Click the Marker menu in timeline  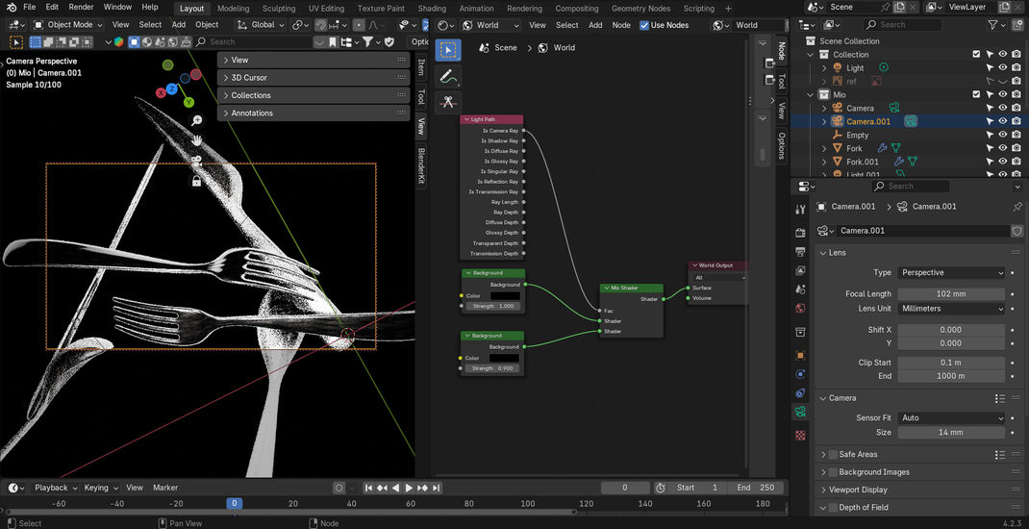point(165,488)
